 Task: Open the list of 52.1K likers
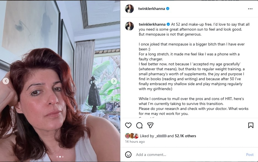(186, 136)
